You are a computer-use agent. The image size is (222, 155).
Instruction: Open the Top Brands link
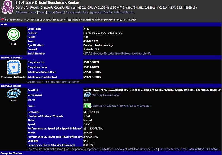[x=93, y=149]
